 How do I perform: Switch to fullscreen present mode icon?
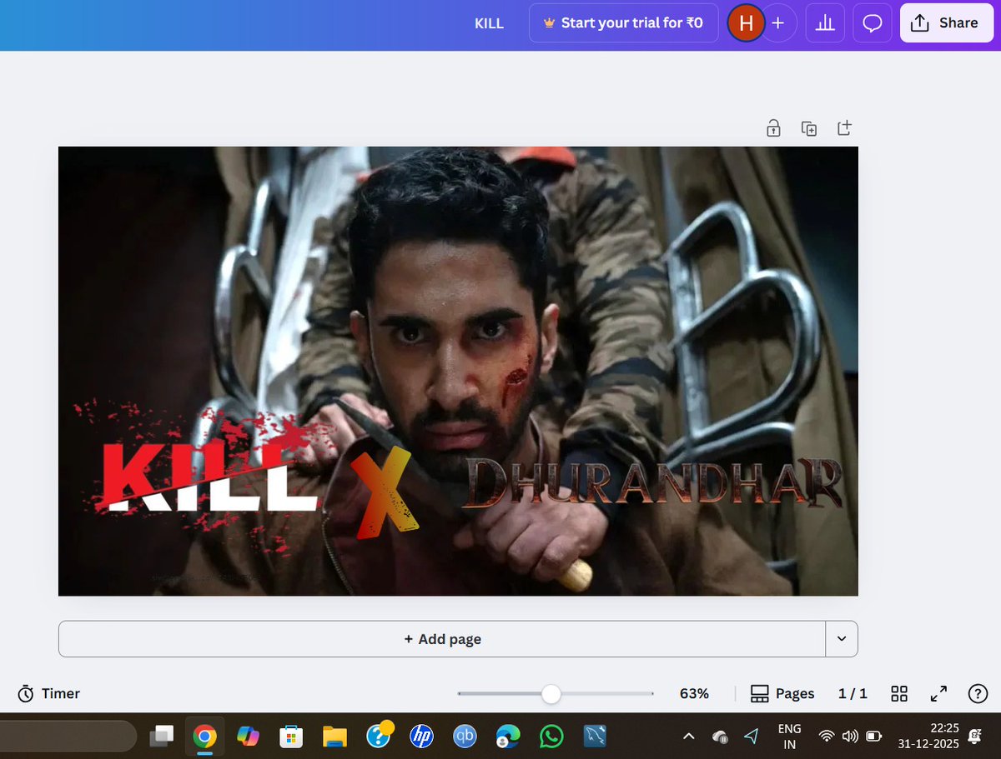click(x=938, y=693)
